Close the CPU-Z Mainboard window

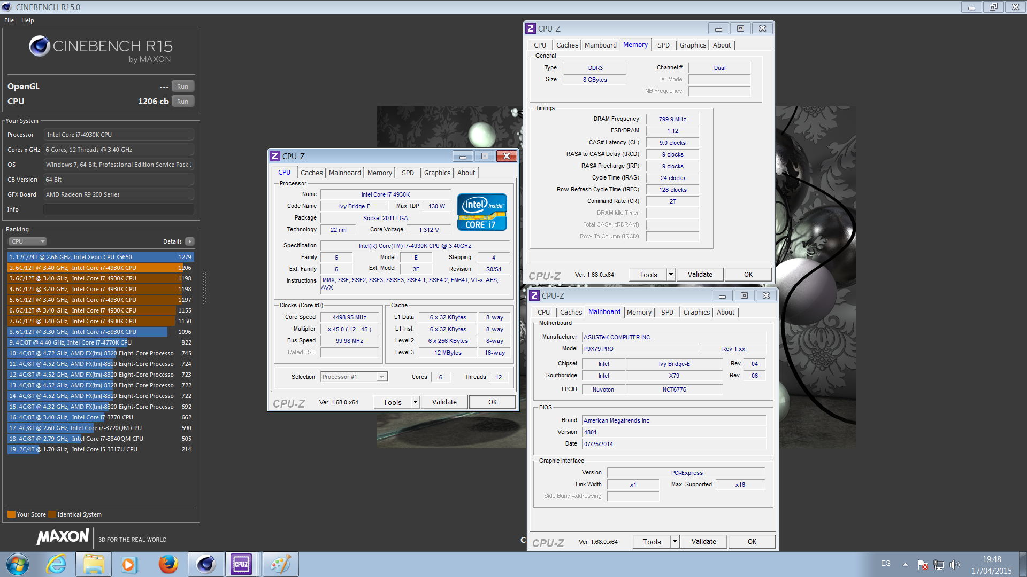point(767,295)
